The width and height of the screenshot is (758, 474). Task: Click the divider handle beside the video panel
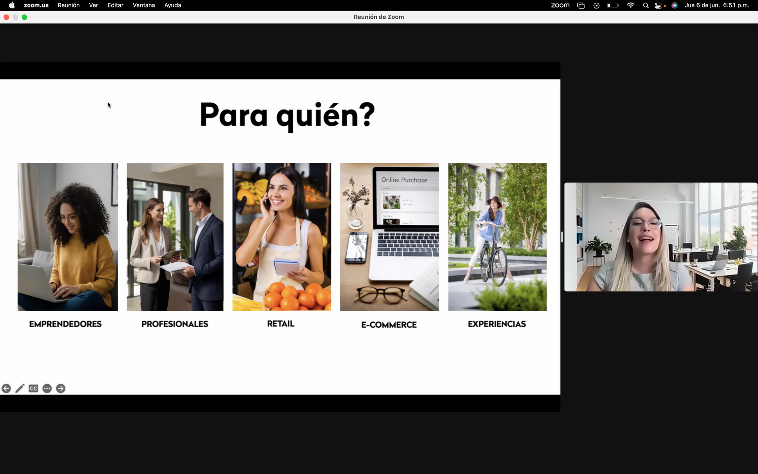pyautogui.click(x=562, y=237)
